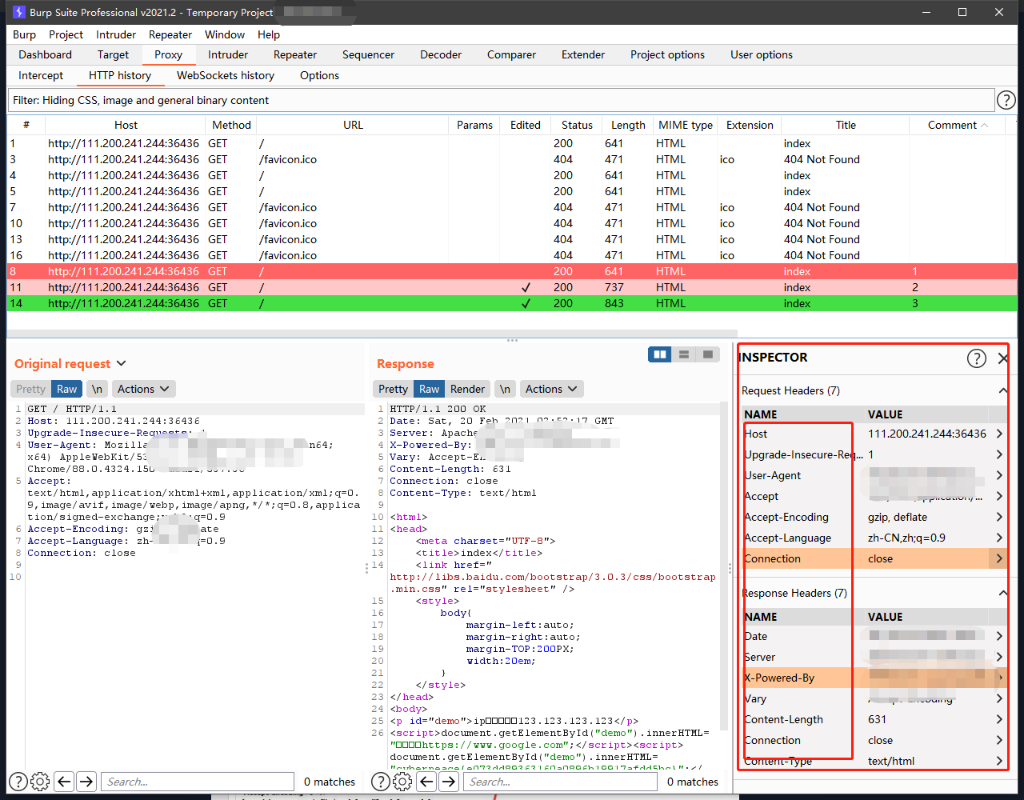Open the proxy Options sub-tab
Screen dimensions: 1024x800
tap(320, 75)
